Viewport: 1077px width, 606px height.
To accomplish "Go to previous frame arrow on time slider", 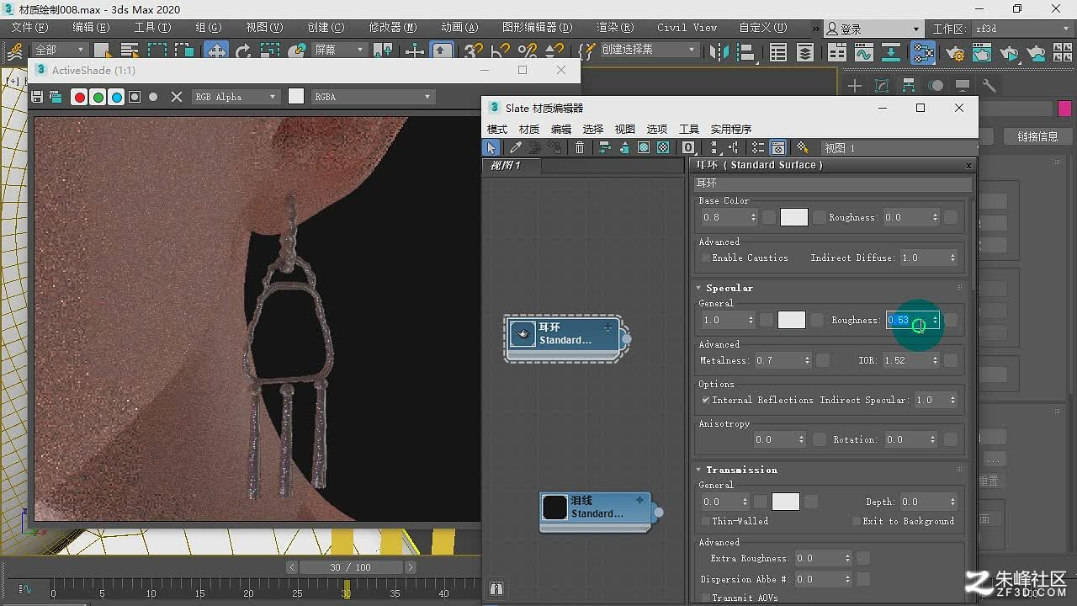I will point(293,567).
